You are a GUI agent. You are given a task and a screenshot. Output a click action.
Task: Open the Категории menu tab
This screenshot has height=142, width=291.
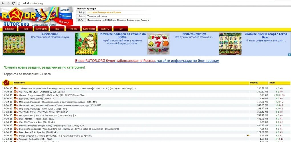pyautogui.click(x=41, y=29)
